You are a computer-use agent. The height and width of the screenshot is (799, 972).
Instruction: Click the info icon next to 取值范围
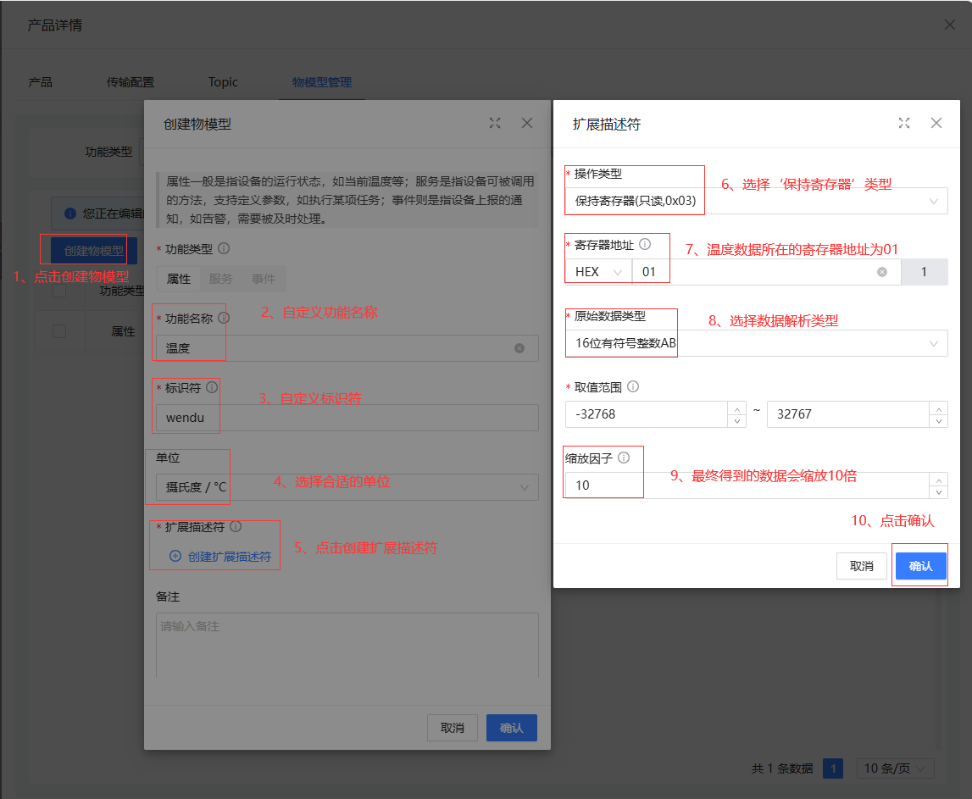[x=633, y=386]
